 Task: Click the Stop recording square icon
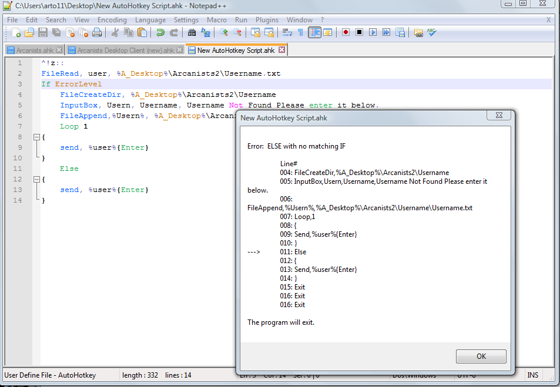[359, 32]
